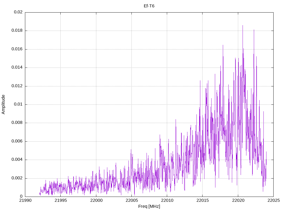Click y-axis tick value 0.006
This screenshot has height=210, width=281.
(x=17, y=141)
